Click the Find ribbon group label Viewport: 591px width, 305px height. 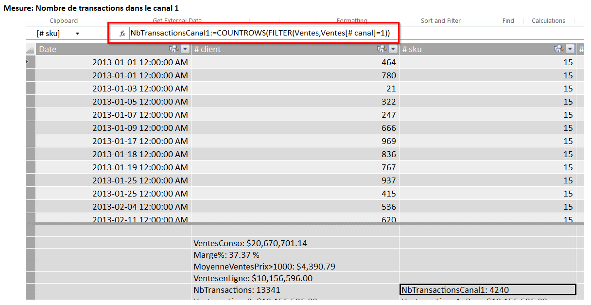tap(508, 21)
